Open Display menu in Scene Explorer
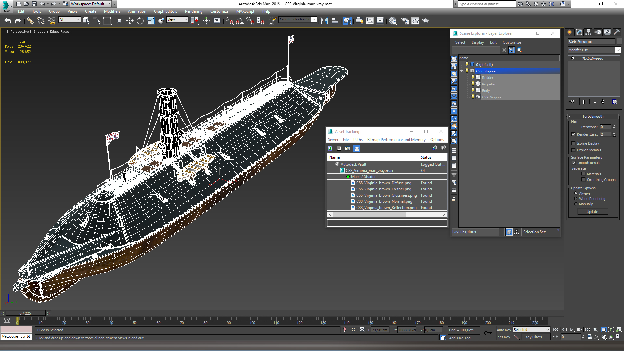 477,42
